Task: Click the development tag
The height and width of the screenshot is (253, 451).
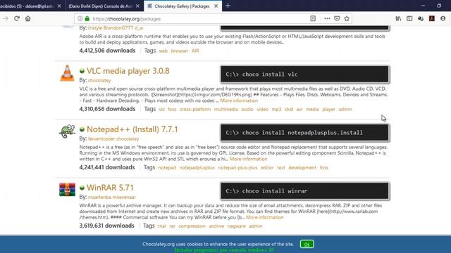Action: click(x=302, y=168)
